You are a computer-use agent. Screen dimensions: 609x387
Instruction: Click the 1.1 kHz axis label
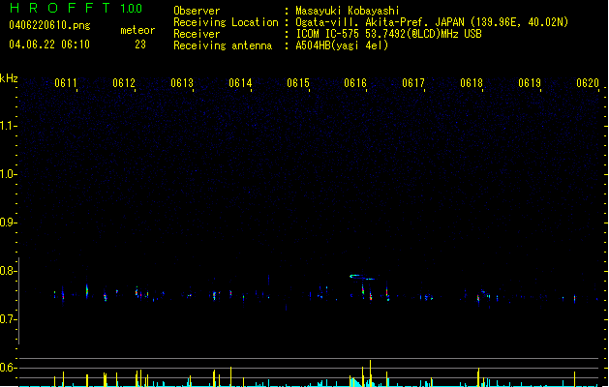[8, 126]
